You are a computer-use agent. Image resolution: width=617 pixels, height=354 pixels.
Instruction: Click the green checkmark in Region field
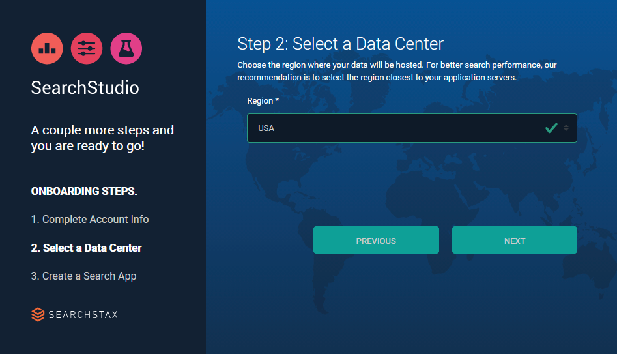coord(551,128)
